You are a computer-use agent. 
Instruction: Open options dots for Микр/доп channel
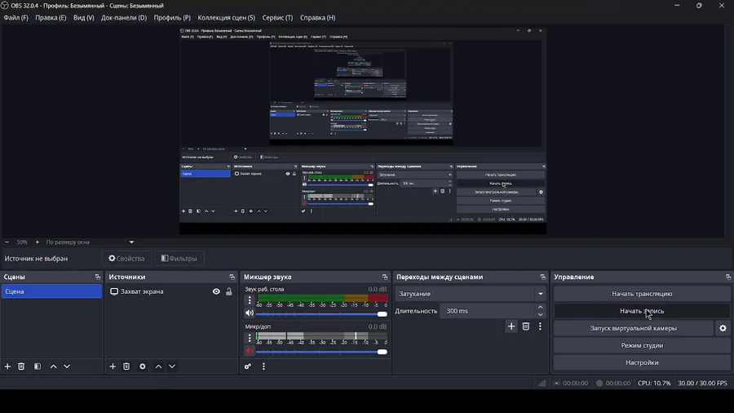[x=250, y=338]
